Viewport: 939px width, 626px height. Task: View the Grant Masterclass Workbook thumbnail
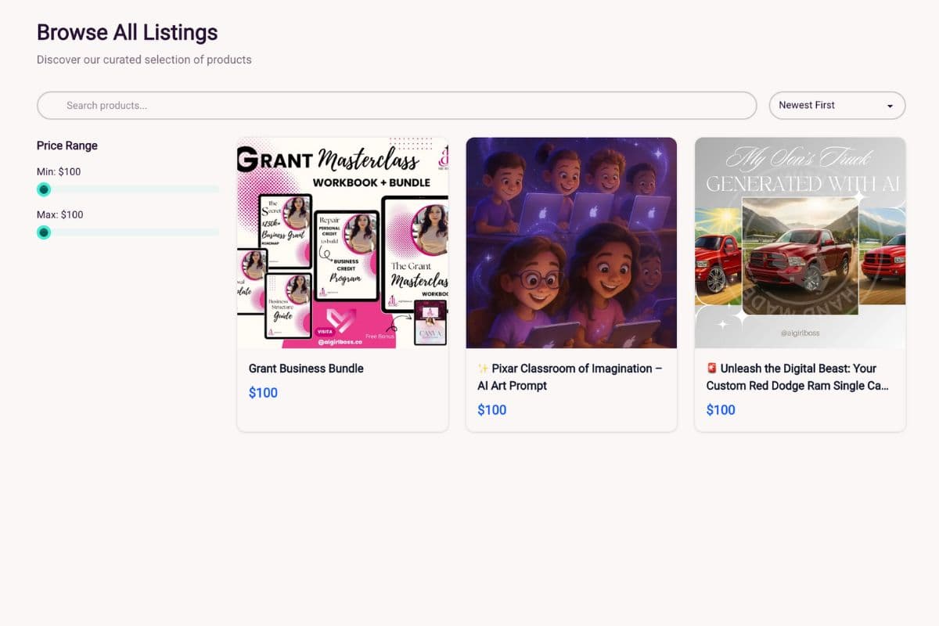(x=343, y=243)
